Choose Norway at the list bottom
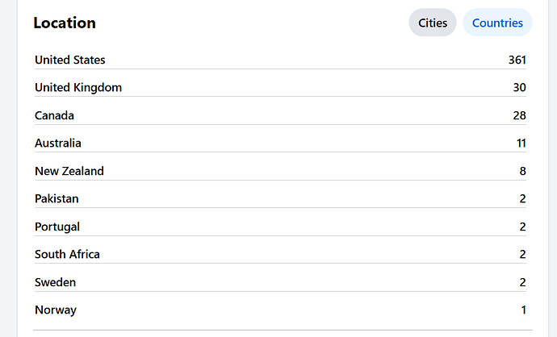 [56, 310]
